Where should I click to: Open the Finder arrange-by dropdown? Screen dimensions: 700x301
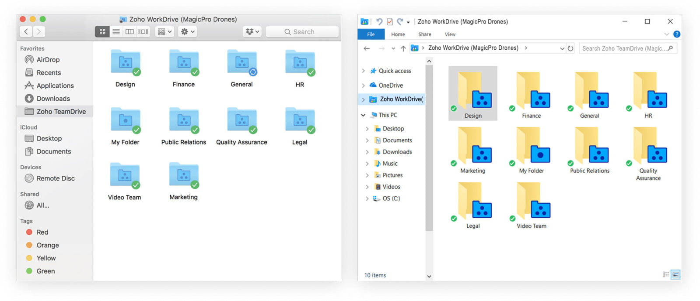(x=164, y=31)
